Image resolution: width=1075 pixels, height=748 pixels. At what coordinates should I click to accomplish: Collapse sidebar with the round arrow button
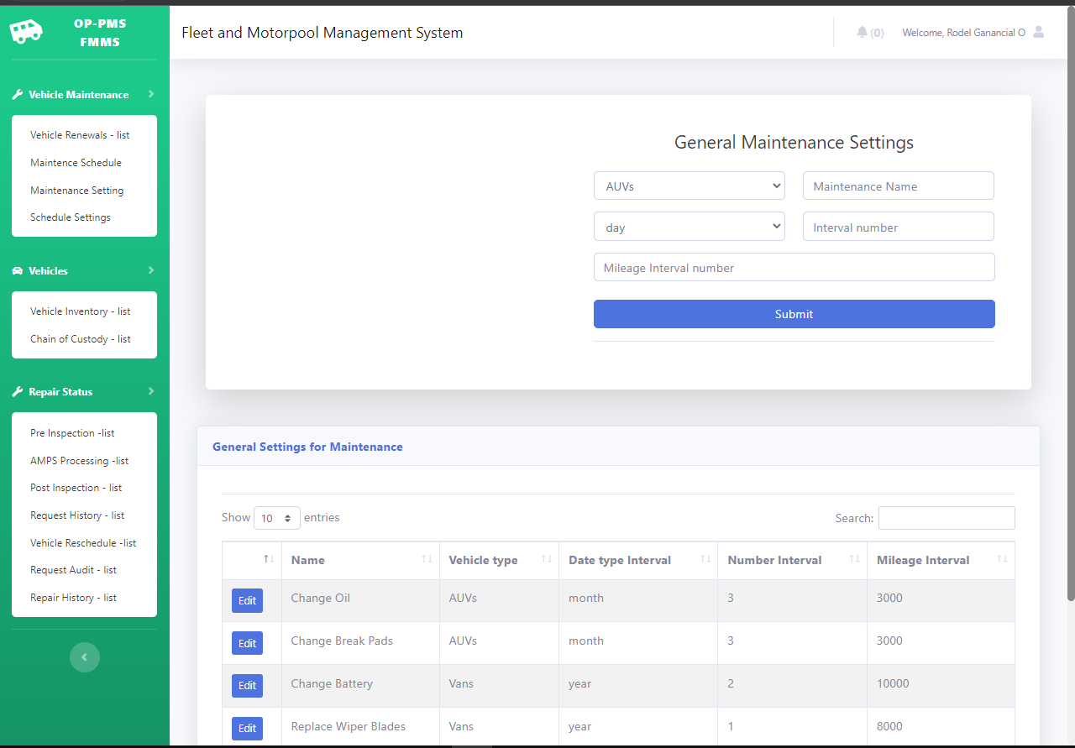(84, 657)
